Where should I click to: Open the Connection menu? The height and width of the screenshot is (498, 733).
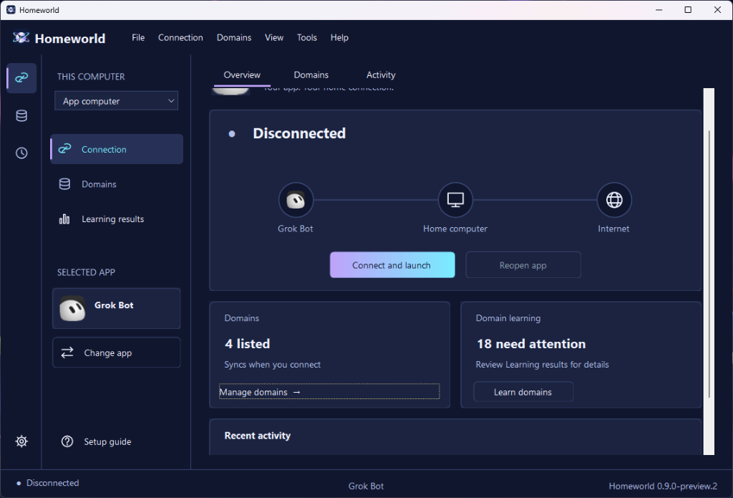click(x=180, y=37)
